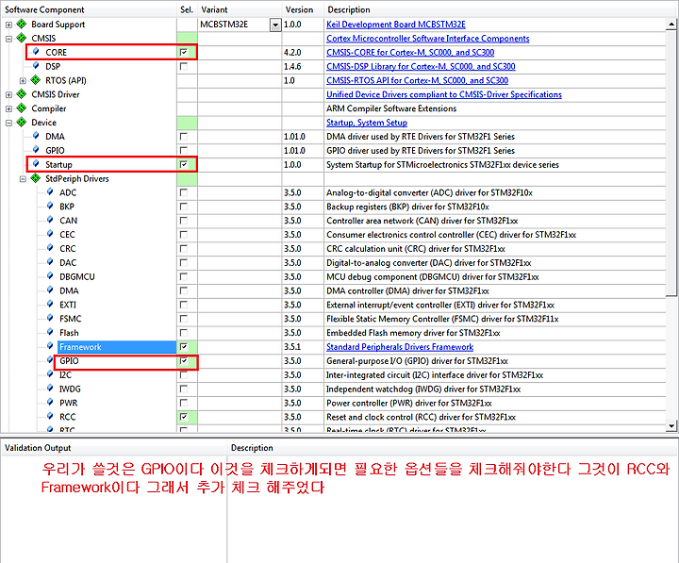This screenshot has width=679, height=563.
Task: Click the EXTI blue component icon
Action: [x=50, y=304]
